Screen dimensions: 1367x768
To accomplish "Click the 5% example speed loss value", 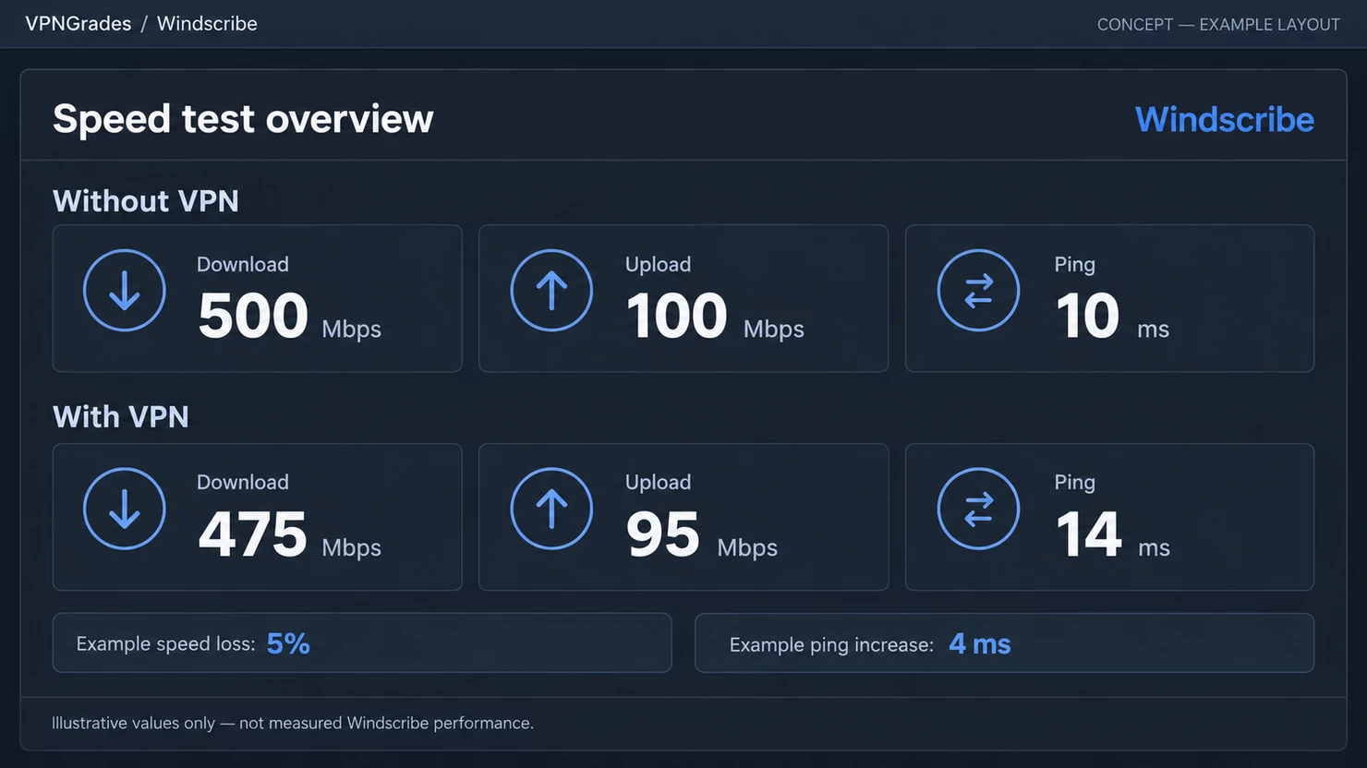I will 288,643.
